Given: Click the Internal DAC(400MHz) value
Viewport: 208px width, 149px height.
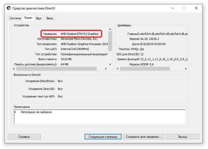Looking at the screenshot, I should click(75, 49).
